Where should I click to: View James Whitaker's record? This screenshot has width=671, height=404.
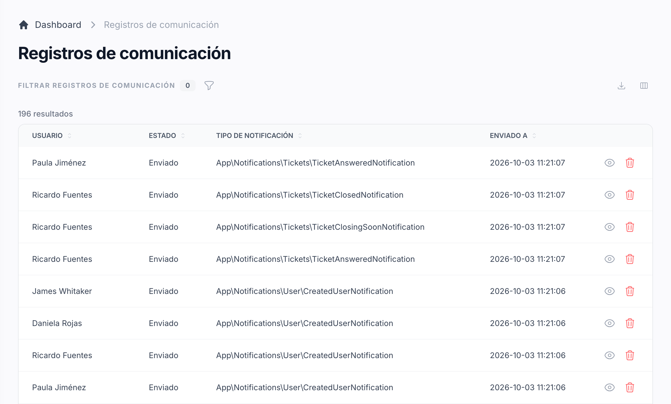[610, 291]
